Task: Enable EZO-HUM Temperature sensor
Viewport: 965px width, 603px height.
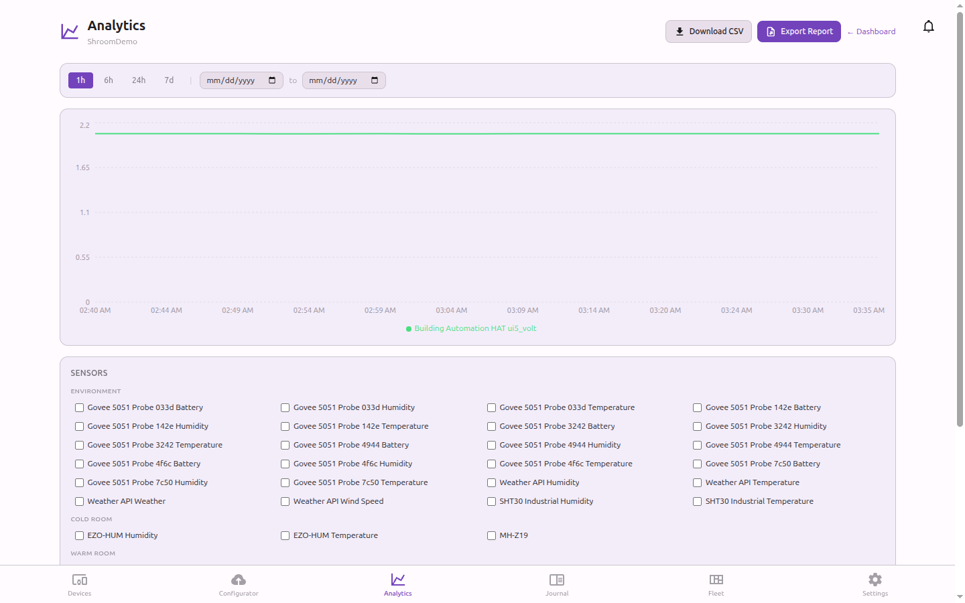Action: pyautogui.click(x=285, y=535)
